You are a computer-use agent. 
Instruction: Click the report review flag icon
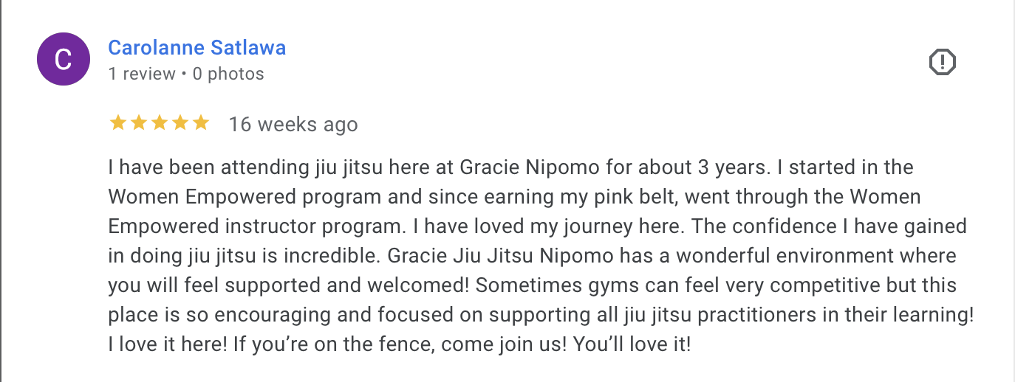point(942,63)
